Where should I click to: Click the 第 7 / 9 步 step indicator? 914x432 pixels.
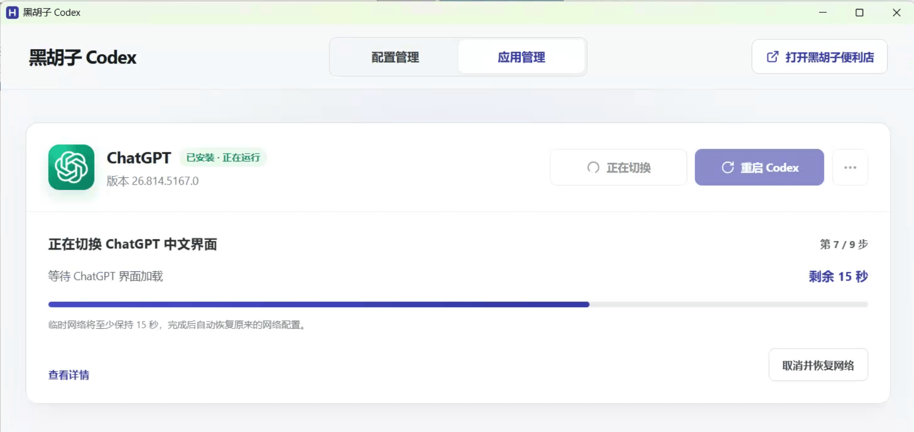pyautogui.click(x=844, y=244)
